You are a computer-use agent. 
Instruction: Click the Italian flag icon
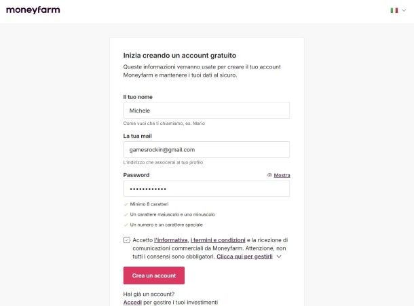click(394, 10)
